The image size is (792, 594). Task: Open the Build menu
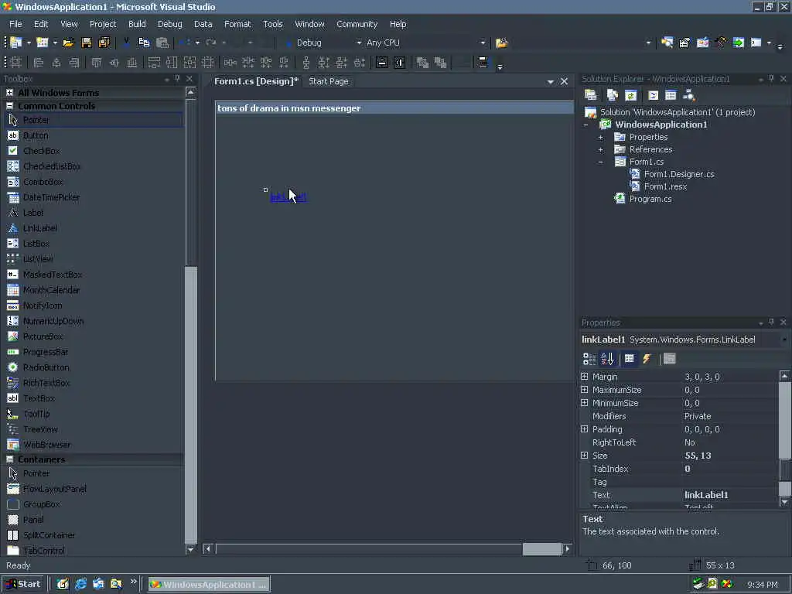click(137, 24)
